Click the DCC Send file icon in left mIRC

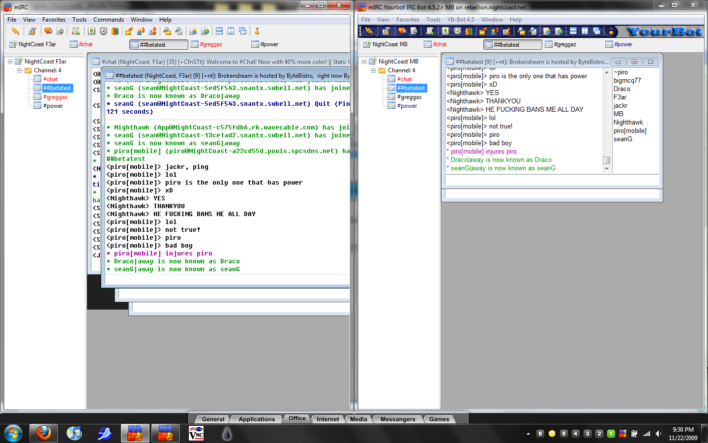click(129, 31)
